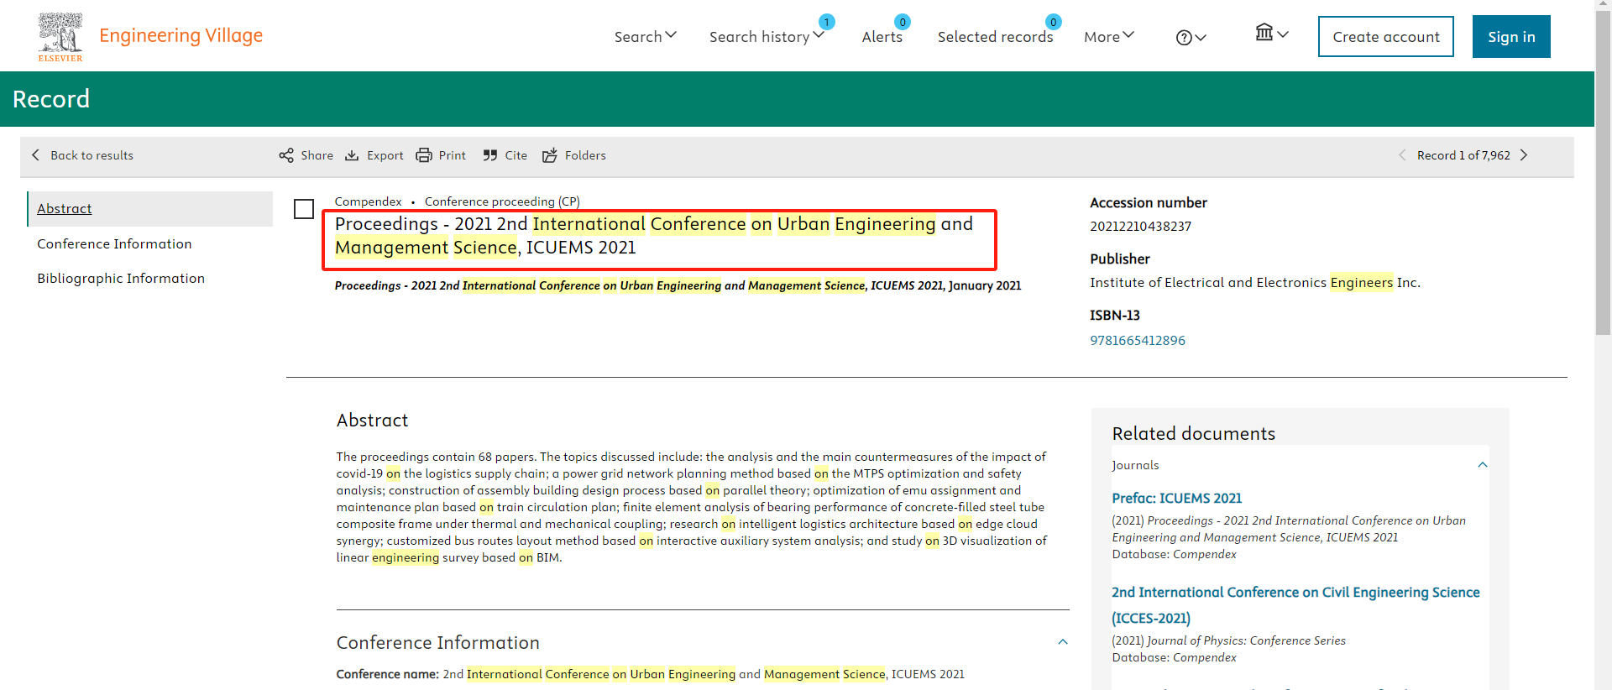This screenshot has width=1612, height=690.
Task: Open the help question mark menu
Action: point(1191,37)
